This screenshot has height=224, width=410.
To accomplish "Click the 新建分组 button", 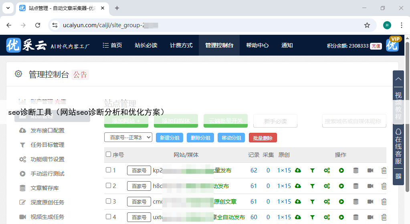I will 170,138.
